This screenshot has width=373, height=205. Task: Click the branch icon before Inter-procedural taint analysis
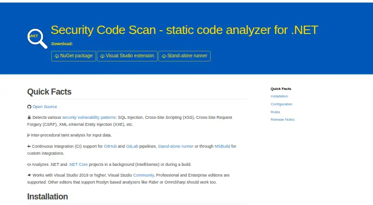[x=28, y=135]
